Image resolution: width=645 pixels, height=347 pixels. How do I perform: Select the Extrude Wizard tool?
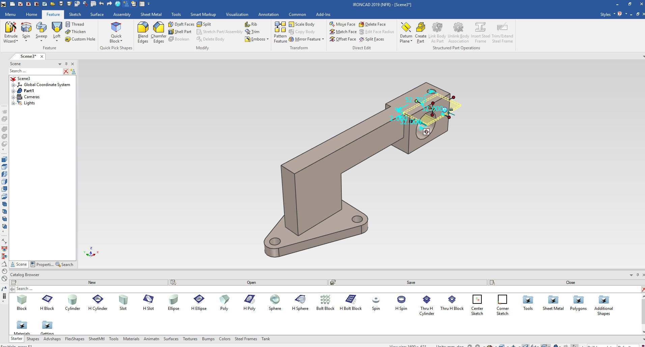click(x=11, y=28)
